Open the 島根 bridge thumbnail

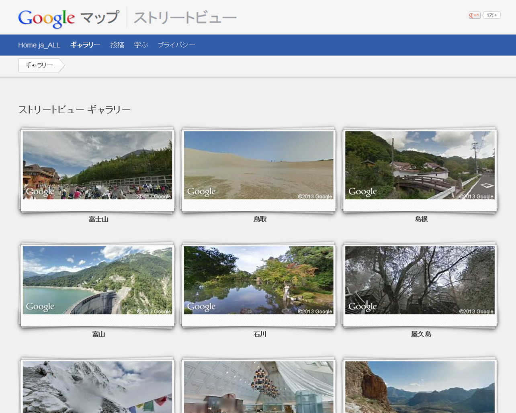420,165
